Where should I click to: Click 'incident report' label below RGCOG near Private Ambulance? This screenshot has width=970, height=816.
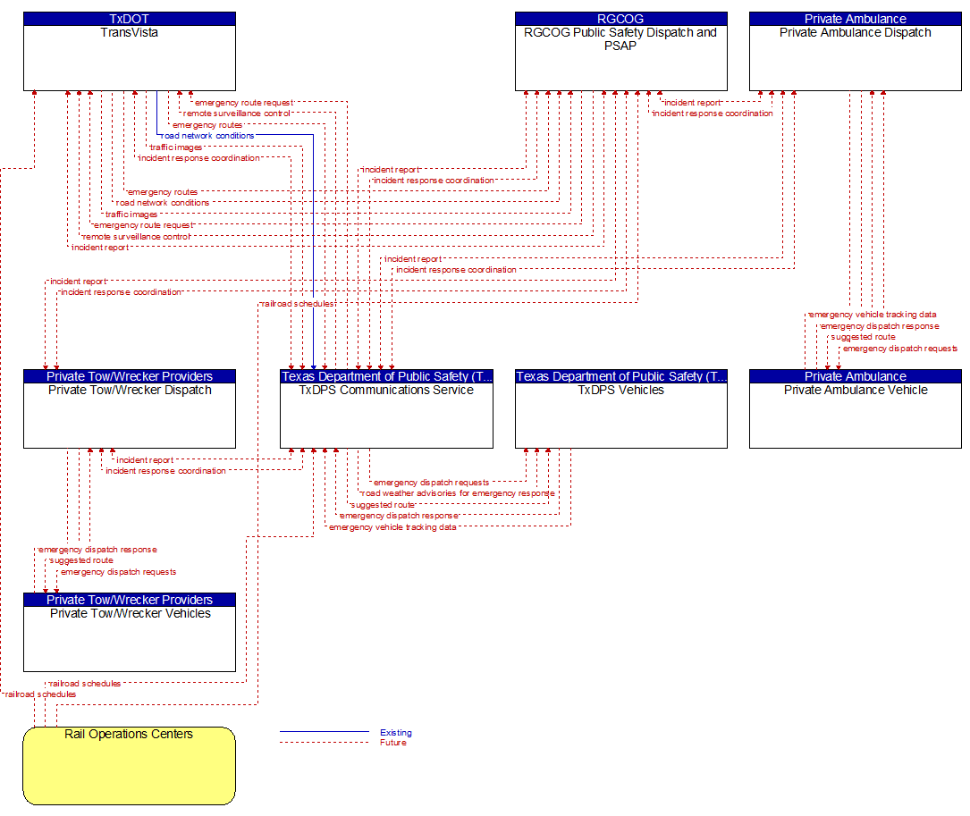[x=692, y=103]
